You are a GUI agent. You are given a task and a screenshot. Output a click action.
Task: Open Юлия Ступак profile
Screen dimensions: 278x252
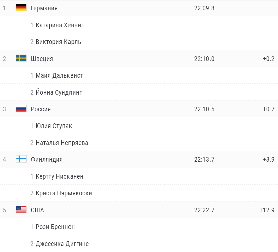pyautogui.click(x=54, y=126)
